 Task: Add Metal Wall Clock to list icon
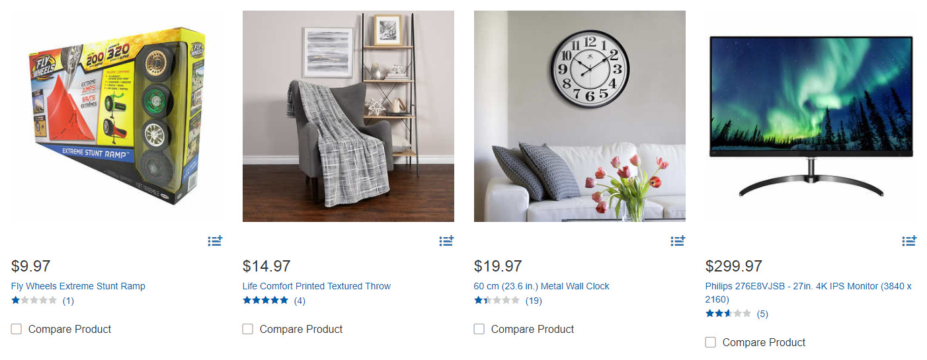[678, 241]
